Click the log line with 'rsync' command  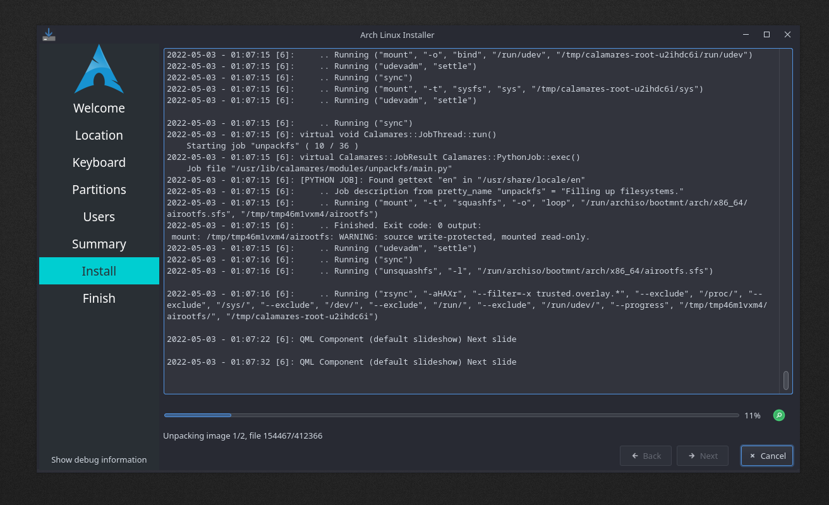468,305
